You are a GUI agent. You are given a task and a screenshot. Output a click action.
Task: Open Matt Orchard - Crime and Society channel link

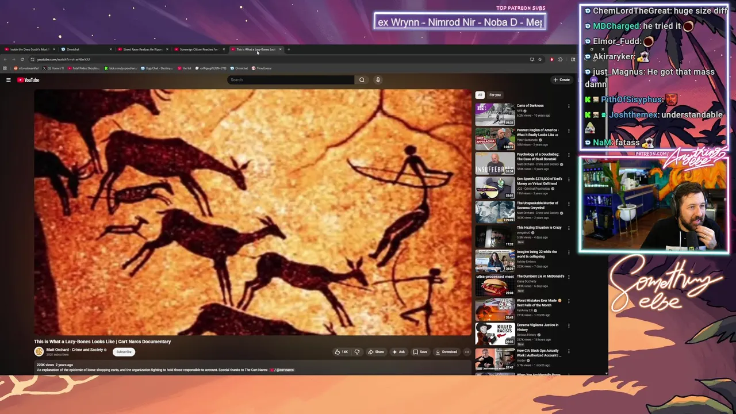pyautogui.click(x=75, y=350)
